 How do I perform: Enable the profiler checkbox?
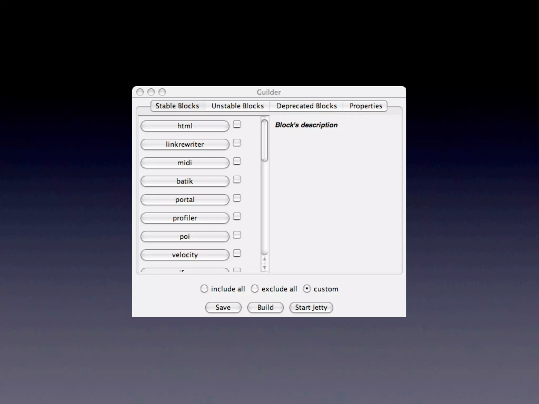(x=237, y=216)
